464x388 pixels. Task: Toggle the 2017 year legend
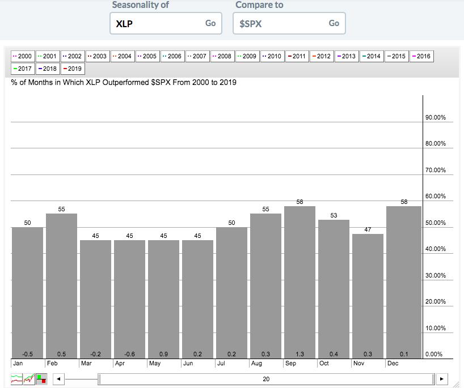[23, 69]
